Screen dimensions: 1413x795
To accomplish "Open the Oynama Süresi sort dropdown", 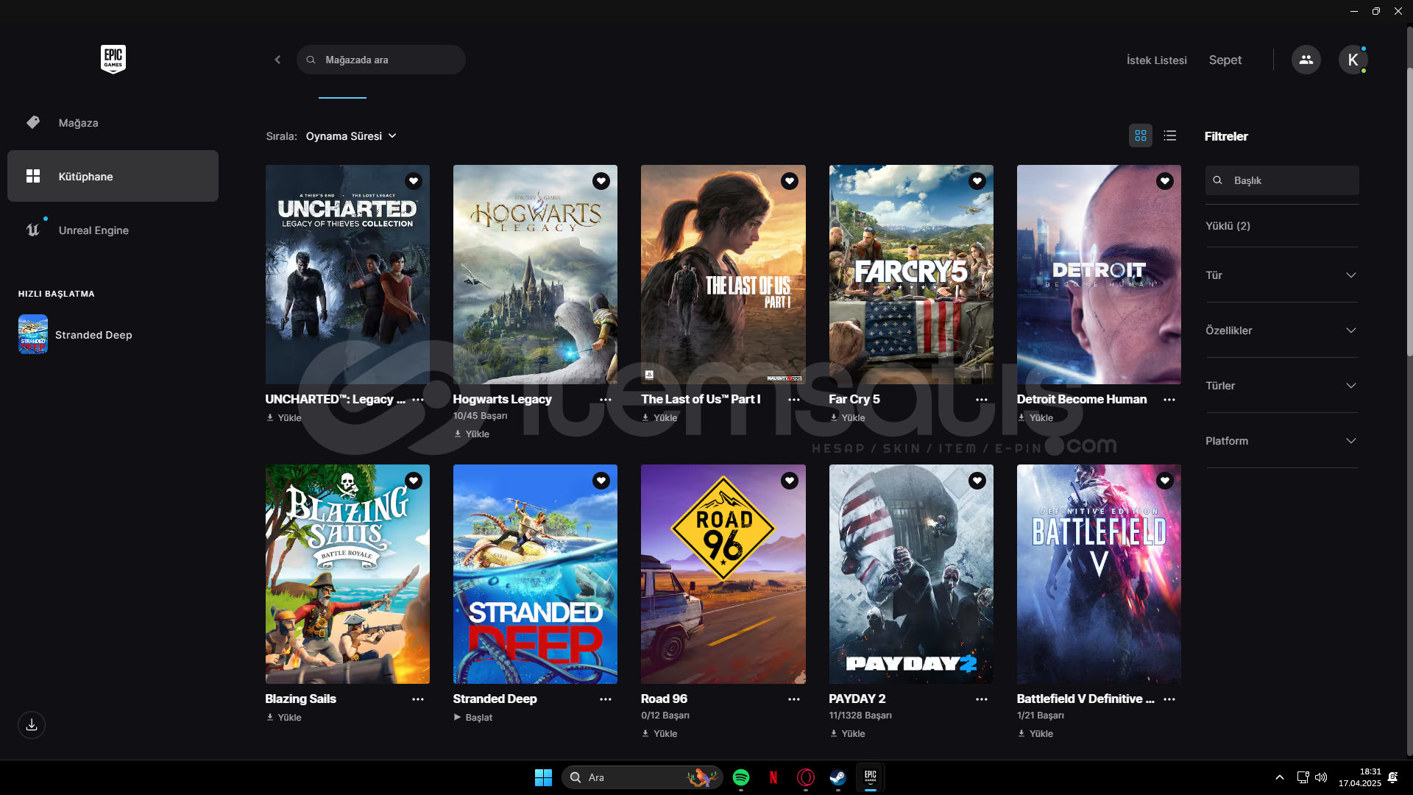I will [351, 136].
